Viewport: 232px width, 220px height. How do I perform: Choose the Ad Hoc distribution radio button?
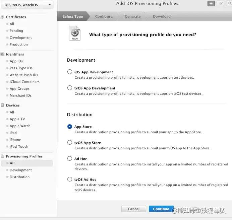click(70, 158)
